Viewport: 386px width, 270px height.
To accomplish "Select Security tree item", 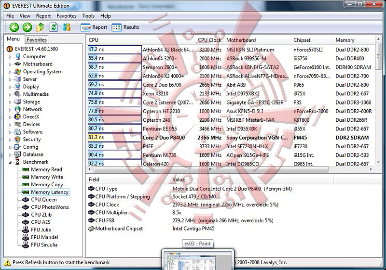I will click(x=32, y=140).
